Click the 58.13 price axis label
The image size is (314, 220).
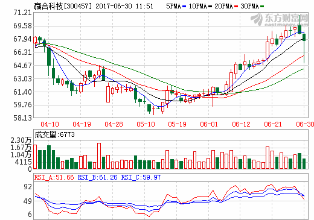click(22, 118)
